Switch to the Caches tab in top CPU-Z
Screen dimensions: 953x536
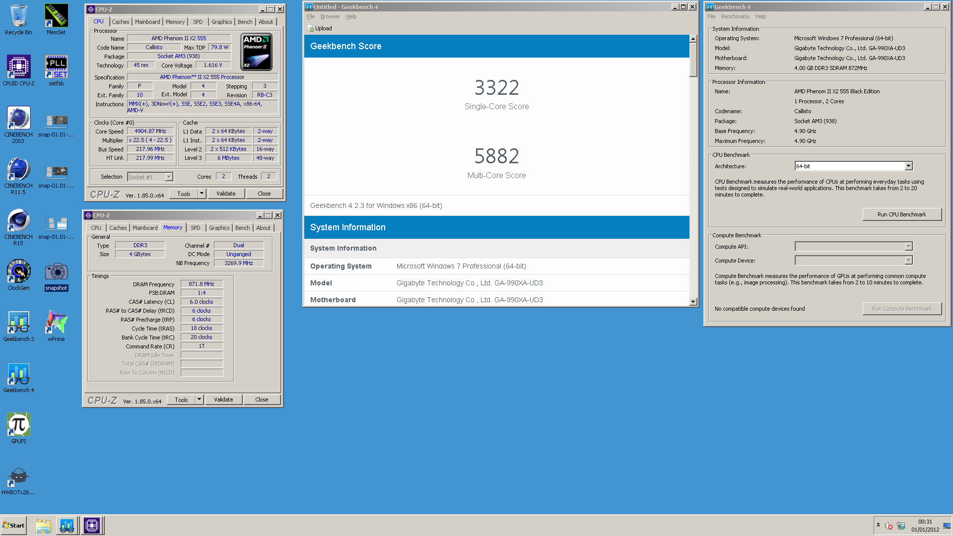(x=121, y=22)
